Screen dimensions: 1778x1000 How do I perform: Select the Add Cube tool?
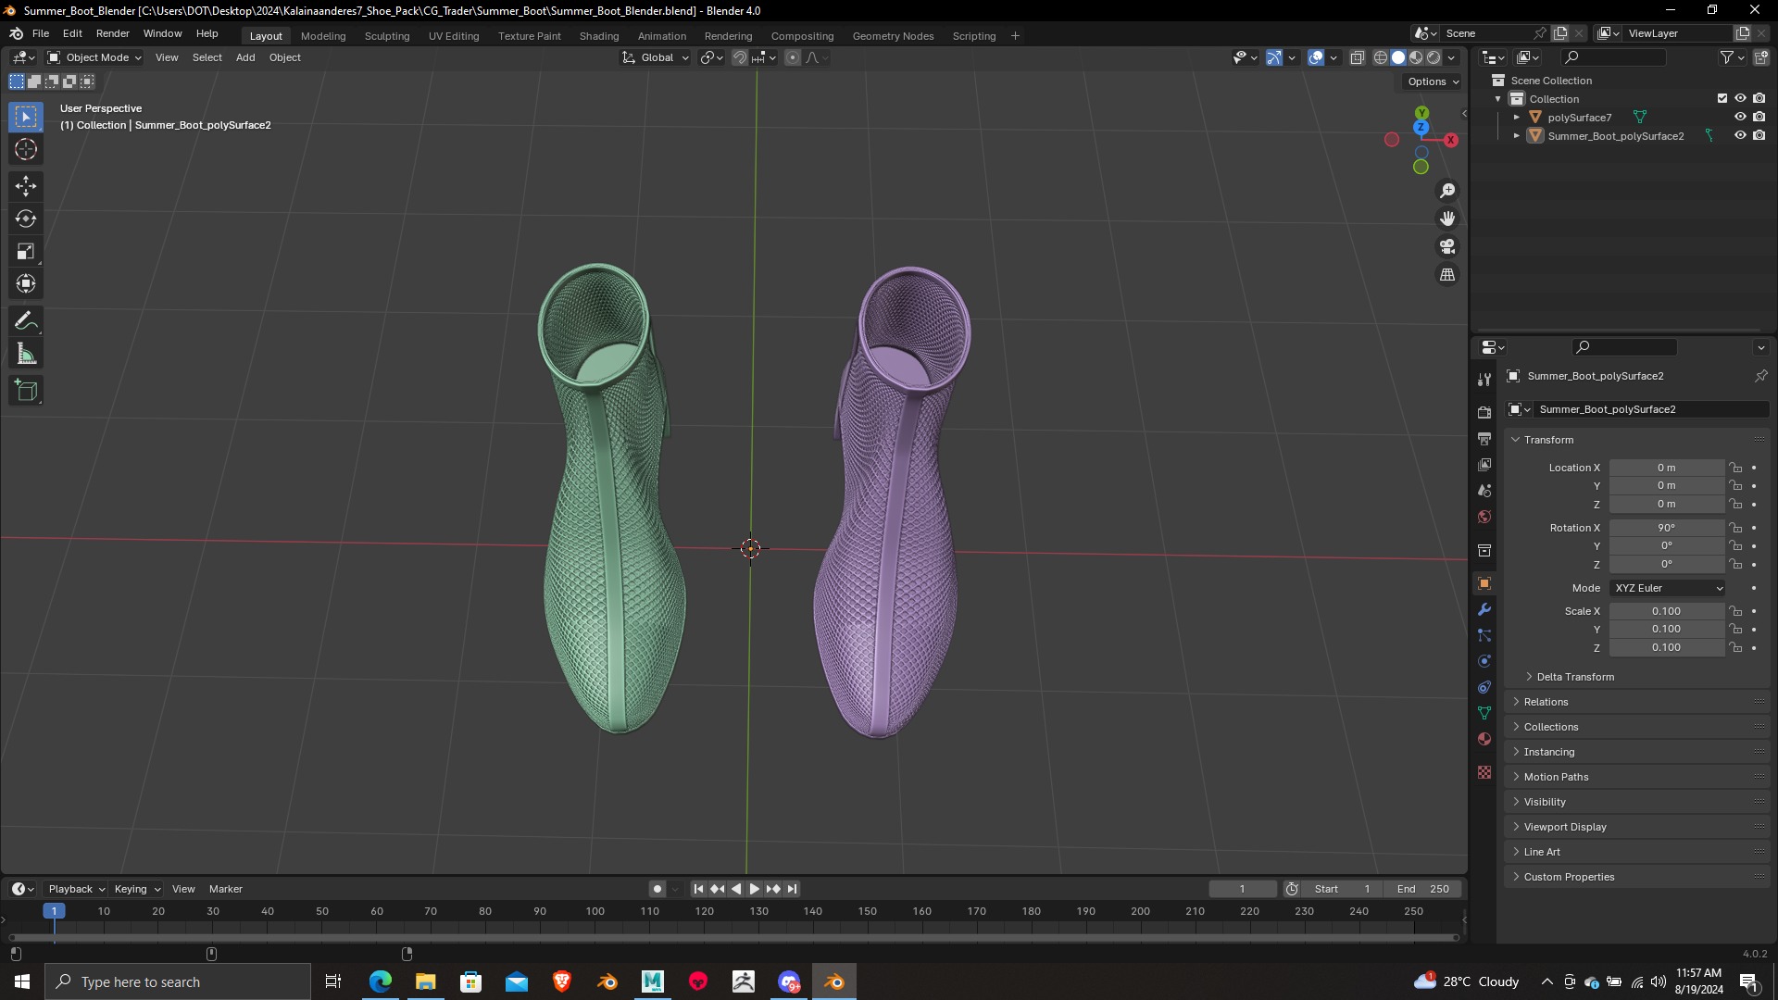(x=26, y=391)
